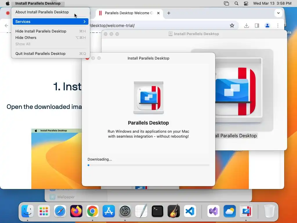Open the cloud app icon in Dock
297x223 pixels.
click(230, 211)
